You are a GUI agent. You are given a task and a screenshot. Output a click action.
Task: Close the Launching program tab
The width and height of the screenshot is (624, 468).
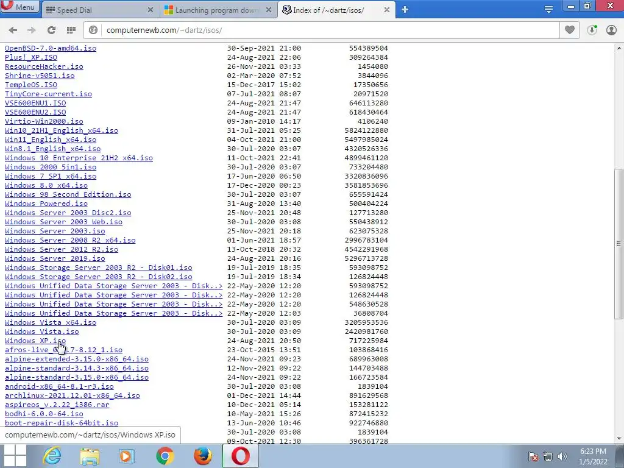pos(269,10)
